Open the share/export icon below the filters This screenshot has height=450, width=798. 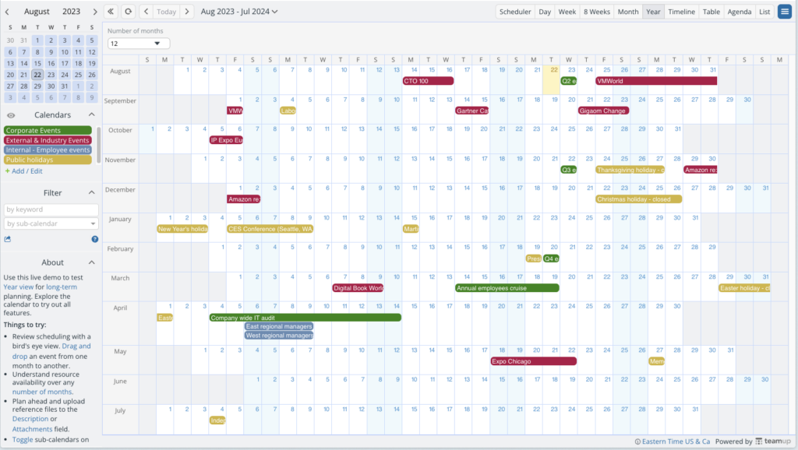8,238
